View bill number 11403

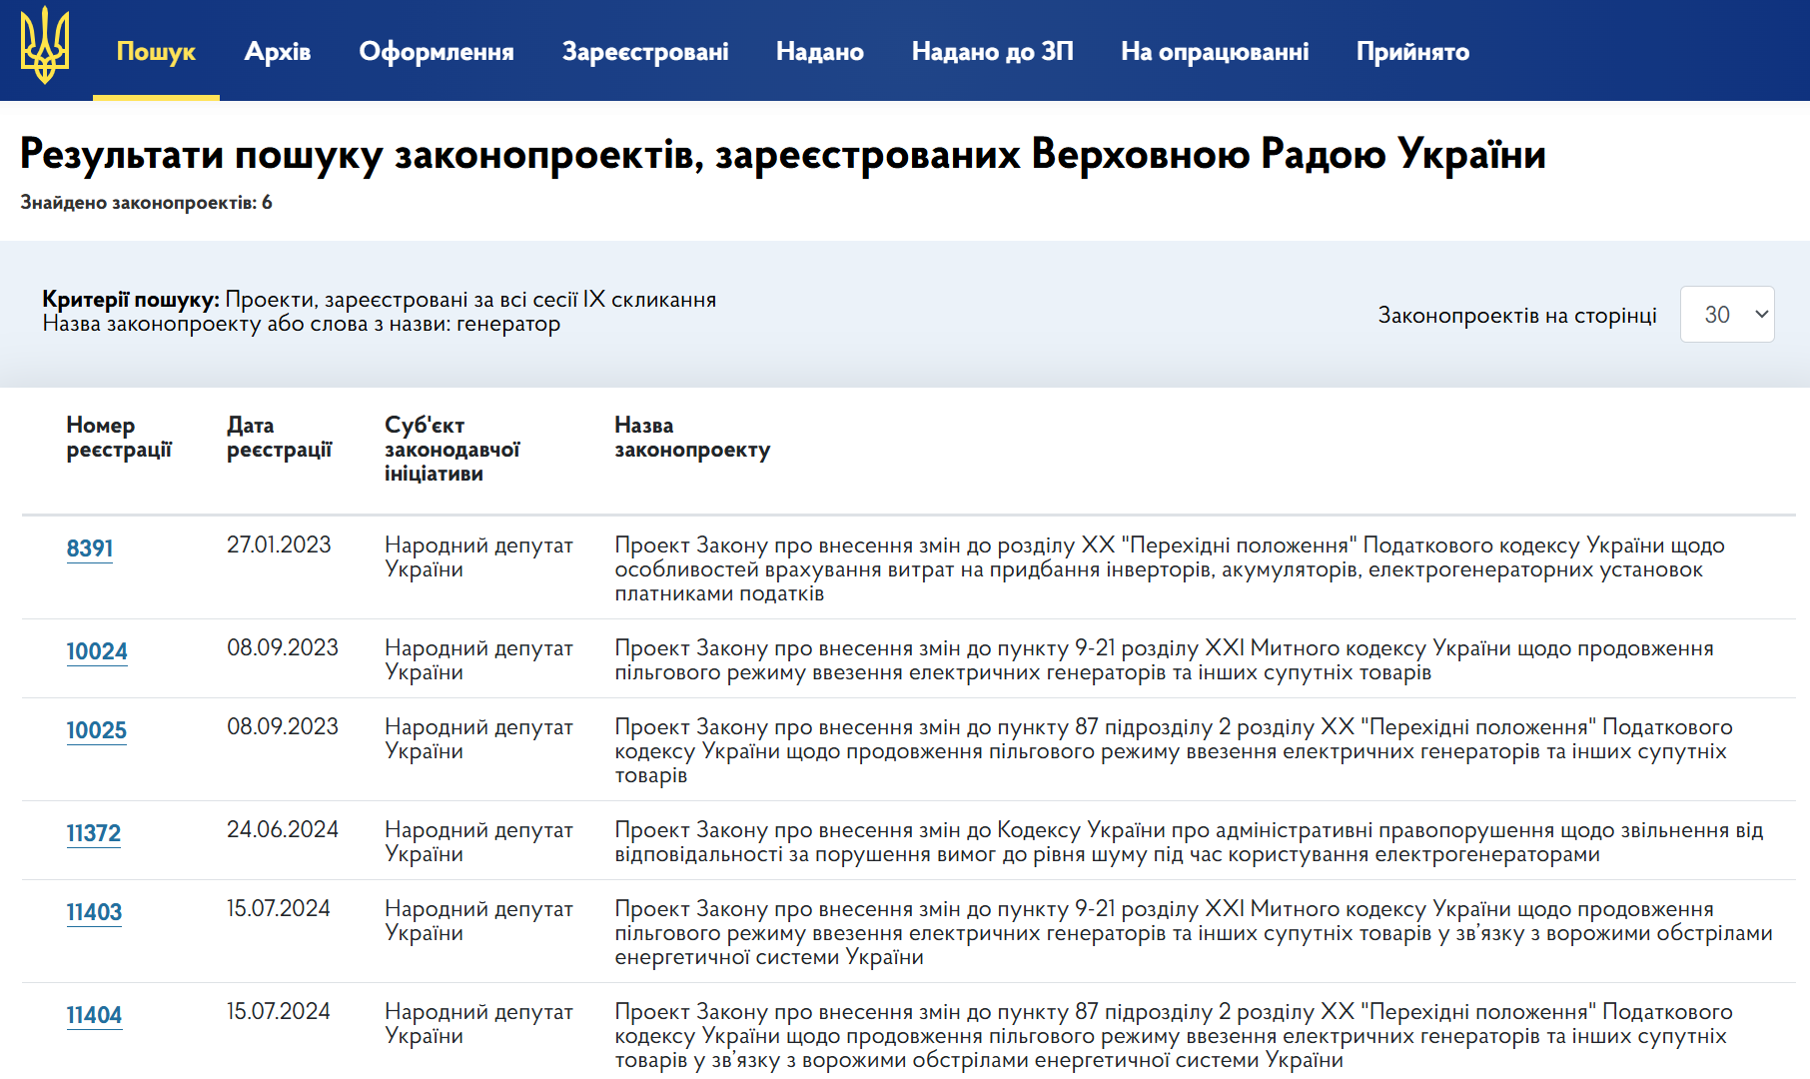[94, 912]
